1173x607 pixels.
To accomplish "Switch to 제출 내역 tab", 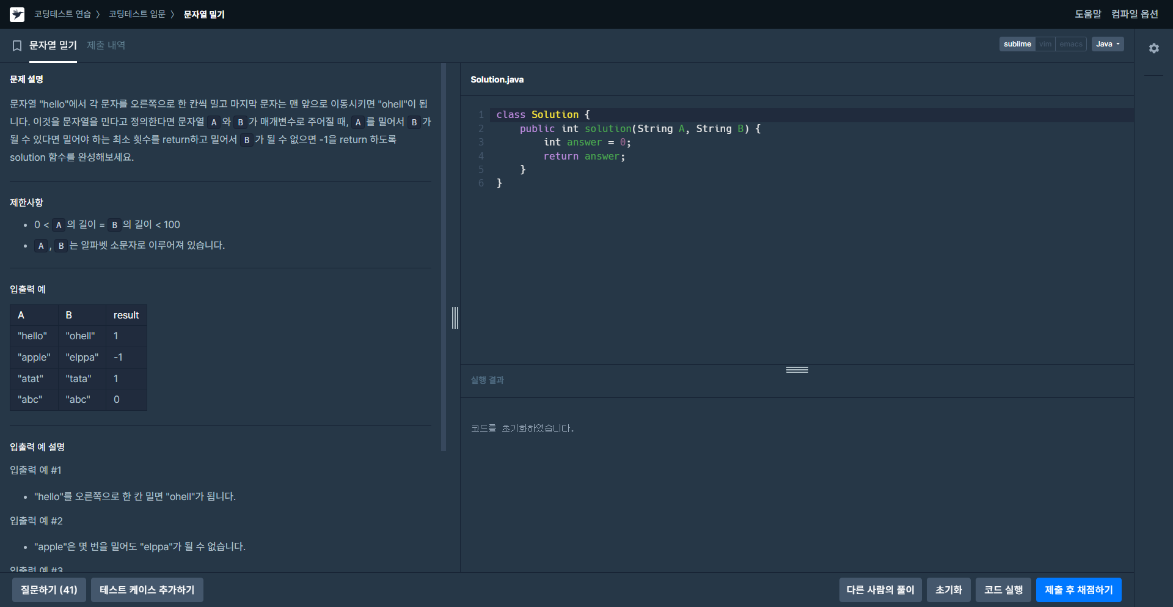I will click(106, 45).
